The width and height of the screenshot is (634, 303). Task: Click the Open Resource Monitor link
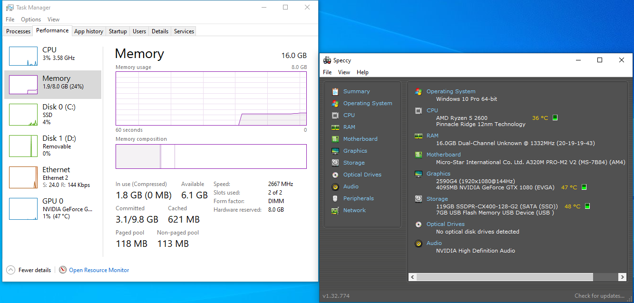coord(99,270)
